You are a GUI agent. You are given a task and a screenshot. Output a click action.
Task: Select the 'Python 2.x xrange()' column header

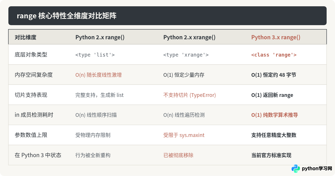pyautogui.click(x=189, y=37)
